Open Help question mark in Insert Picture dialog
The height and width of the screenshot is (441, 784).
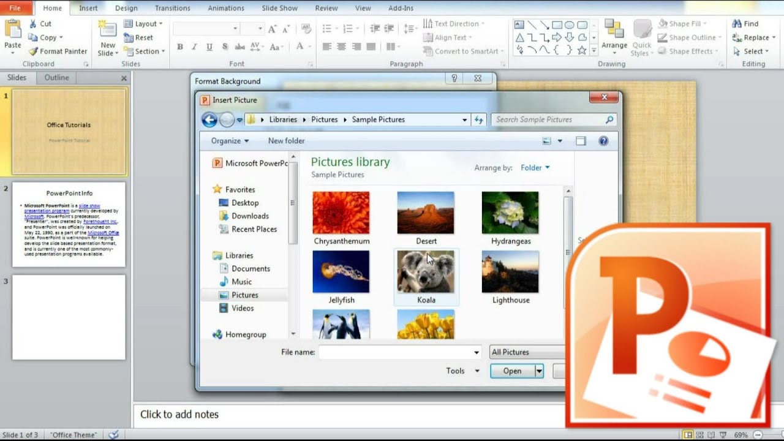coord(603,141)
